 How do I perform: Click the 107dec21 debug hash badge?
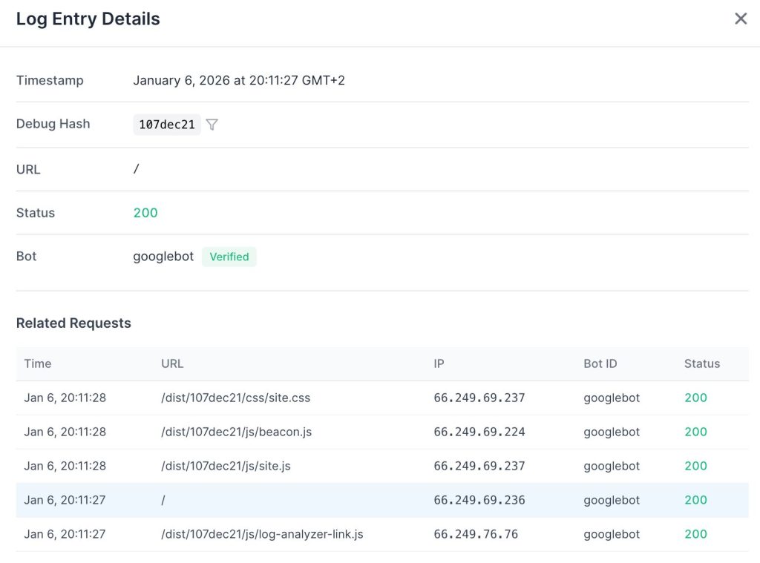coord(167,125)
